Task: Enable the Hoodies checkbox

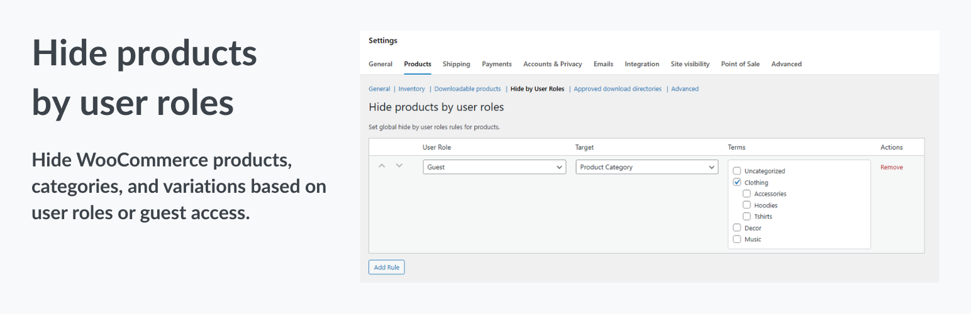Action: [747, 205]
